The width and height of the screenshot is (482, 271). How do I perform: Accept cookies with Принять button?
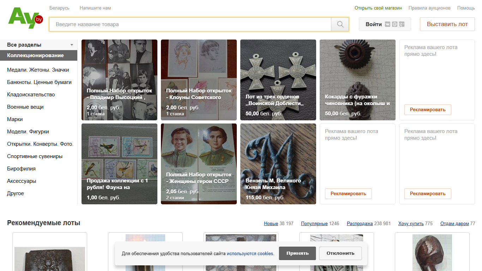click(297, 253)
